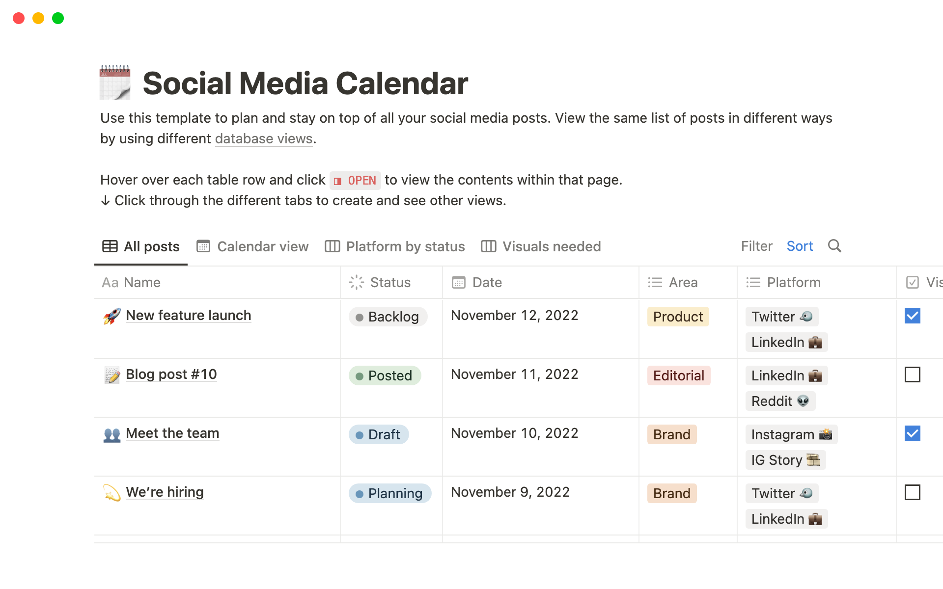This screenshot has height=589, width=943.
Task: Click the orange Brand tag for Meet the team
Action: point(671,434)
